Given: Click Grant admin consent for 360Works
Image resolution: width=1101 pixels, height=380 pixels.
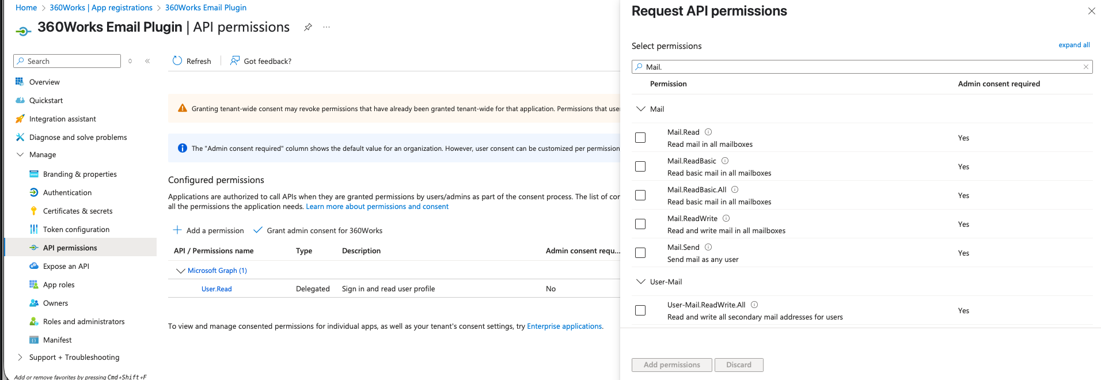Looking at the screenshot, I should point(318,230).
